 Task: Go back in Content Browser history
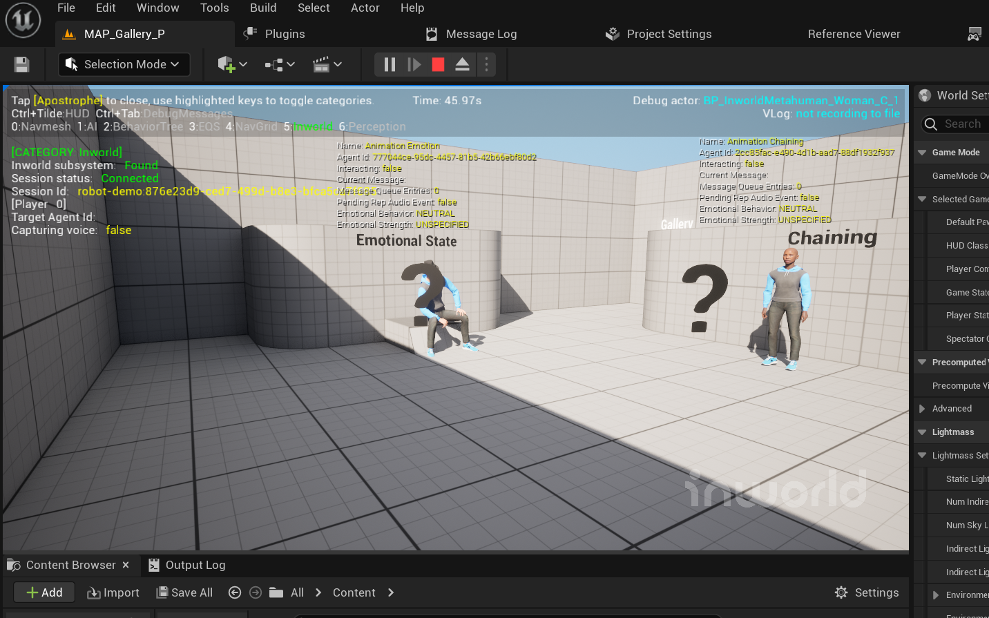click(235, 592)
